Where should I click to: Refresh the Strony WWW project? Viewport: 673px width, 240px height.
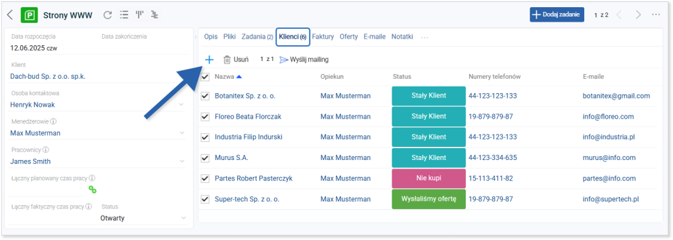[x=108, y=15]
